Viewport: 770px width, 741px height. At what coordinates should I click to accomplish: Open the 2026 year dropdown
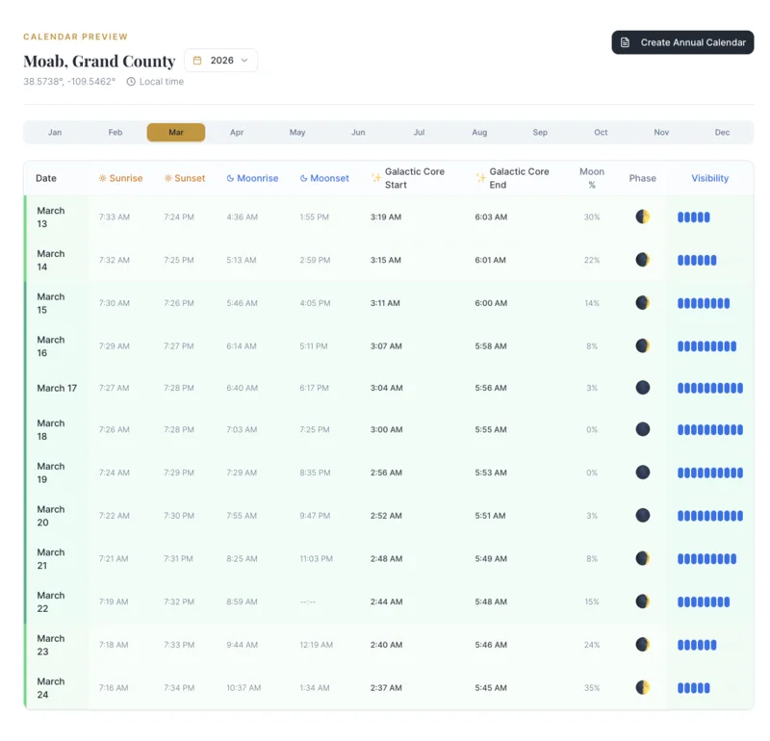coord(221,61)
